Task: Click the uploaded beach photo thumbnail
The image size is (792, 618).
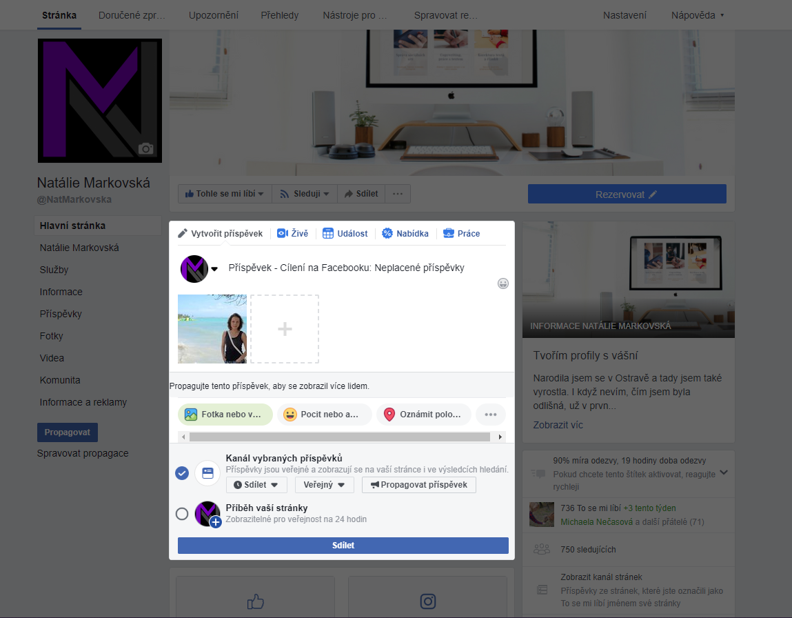Action: (x=212, y=329)
